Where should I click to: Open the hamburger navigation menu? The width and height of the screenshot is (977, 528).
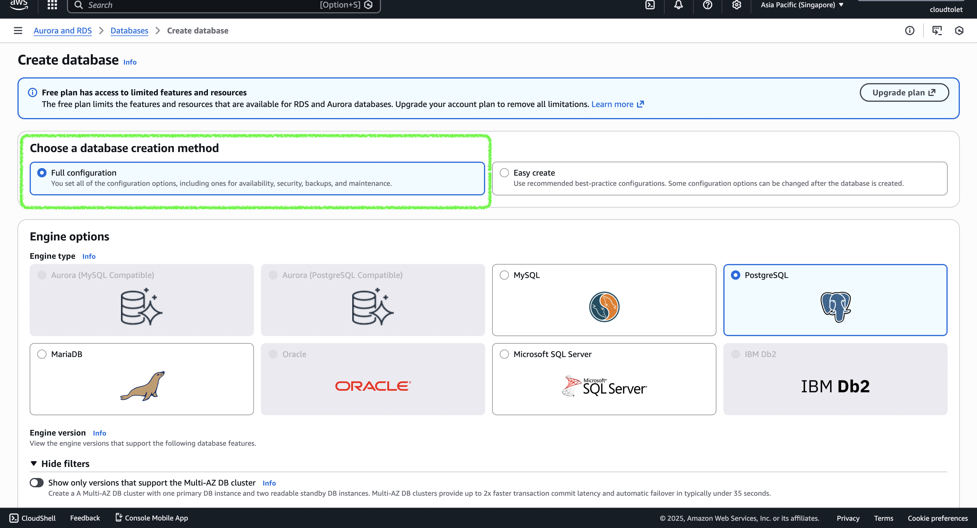[x=18, y=31]
